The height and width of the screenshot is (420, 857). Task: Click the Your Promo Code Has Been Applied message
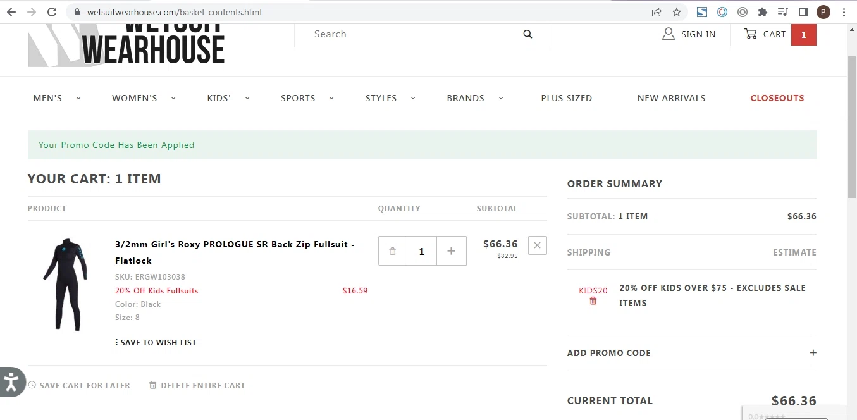(x=116, y=145)
